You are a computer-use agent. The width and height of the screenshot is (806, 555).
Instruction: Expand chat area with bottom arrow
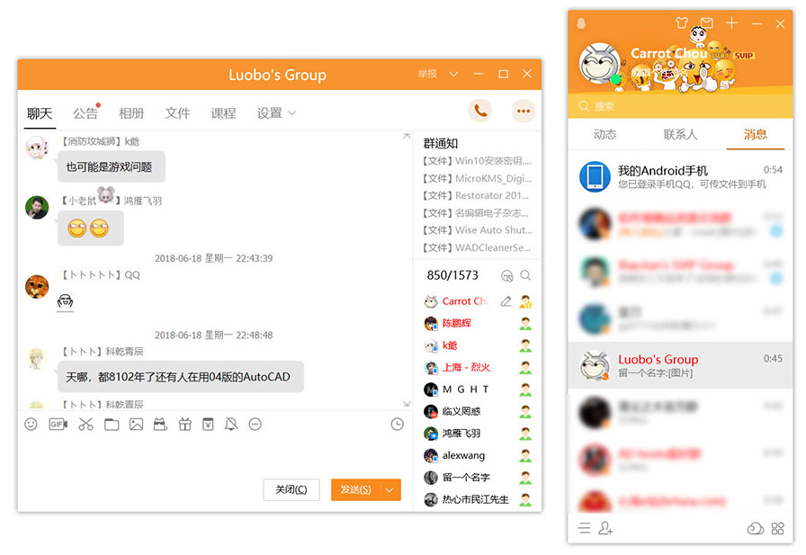pyautogui.click(x=407, y=404)
